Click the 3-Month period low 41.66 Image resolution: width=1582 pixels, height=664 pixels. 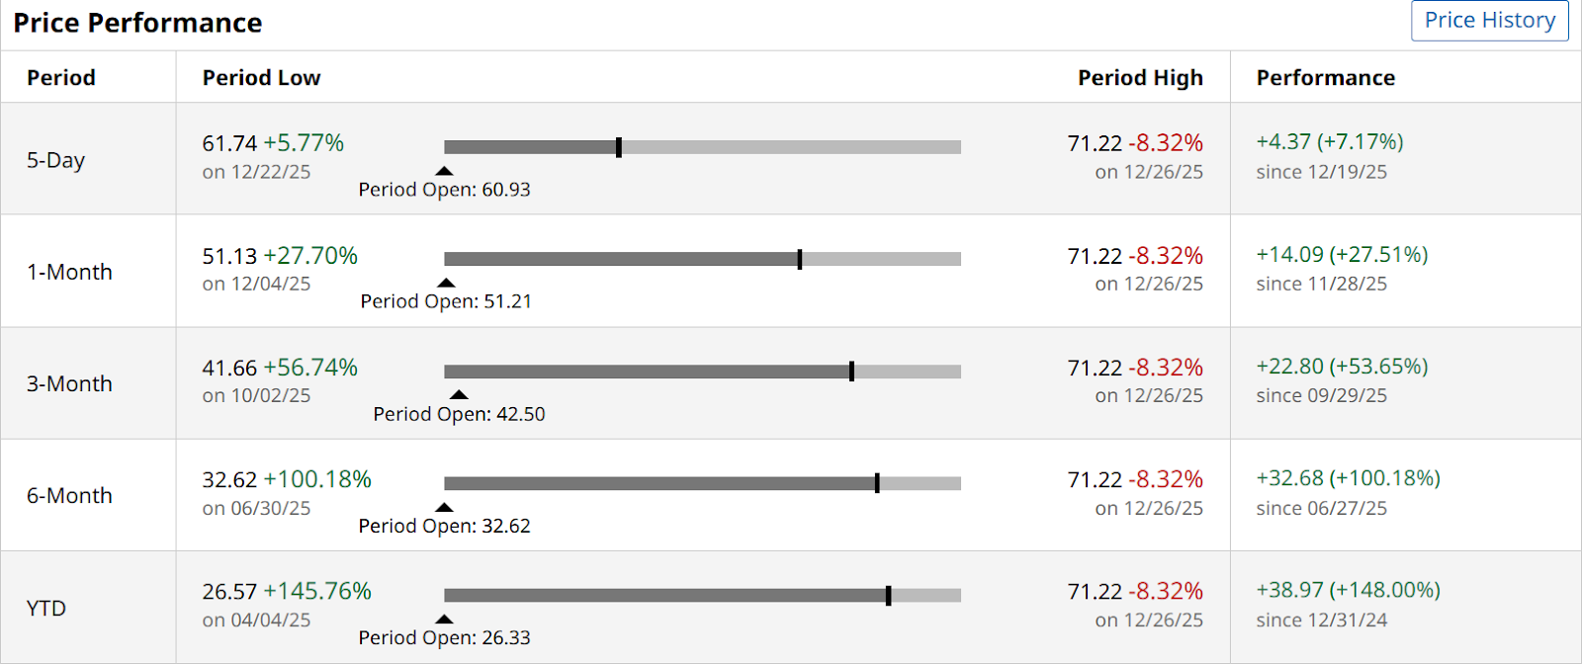pyautogui.click(x=229, y=369)
